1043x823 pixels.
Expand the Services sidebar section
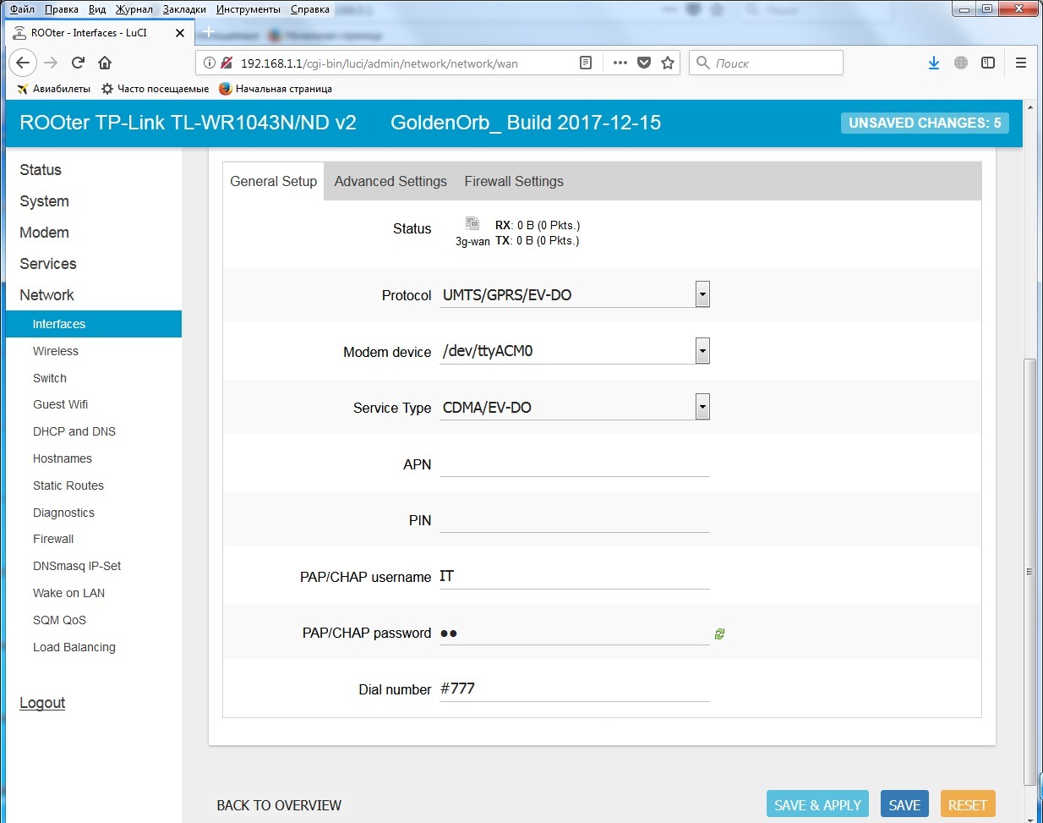pos(48,264)
